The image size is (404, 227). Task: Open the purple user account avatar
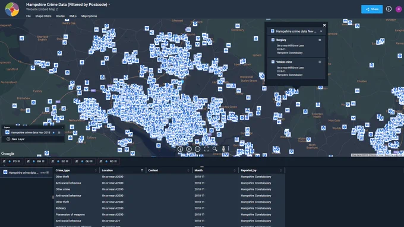[399, 9]
